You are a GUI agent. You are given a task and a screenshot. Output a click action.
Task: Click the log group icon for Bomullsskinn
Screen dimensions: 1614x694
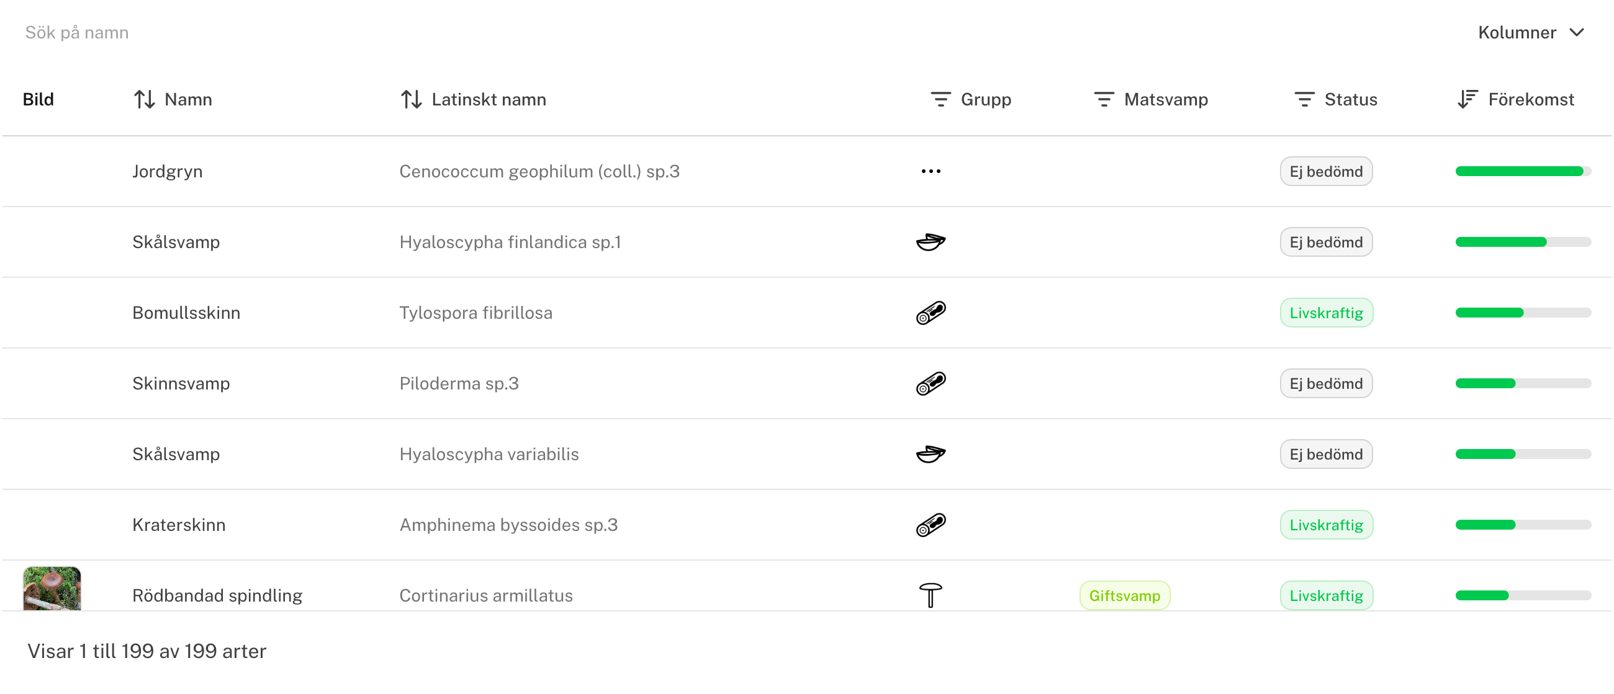click(931, 312)
